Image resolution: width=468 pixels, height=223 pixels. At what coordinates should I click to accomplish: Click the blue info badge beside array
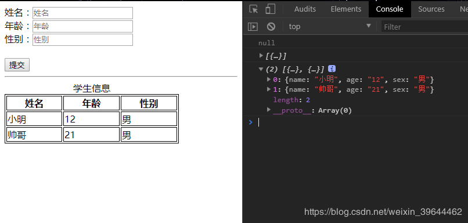coord(332,69)
